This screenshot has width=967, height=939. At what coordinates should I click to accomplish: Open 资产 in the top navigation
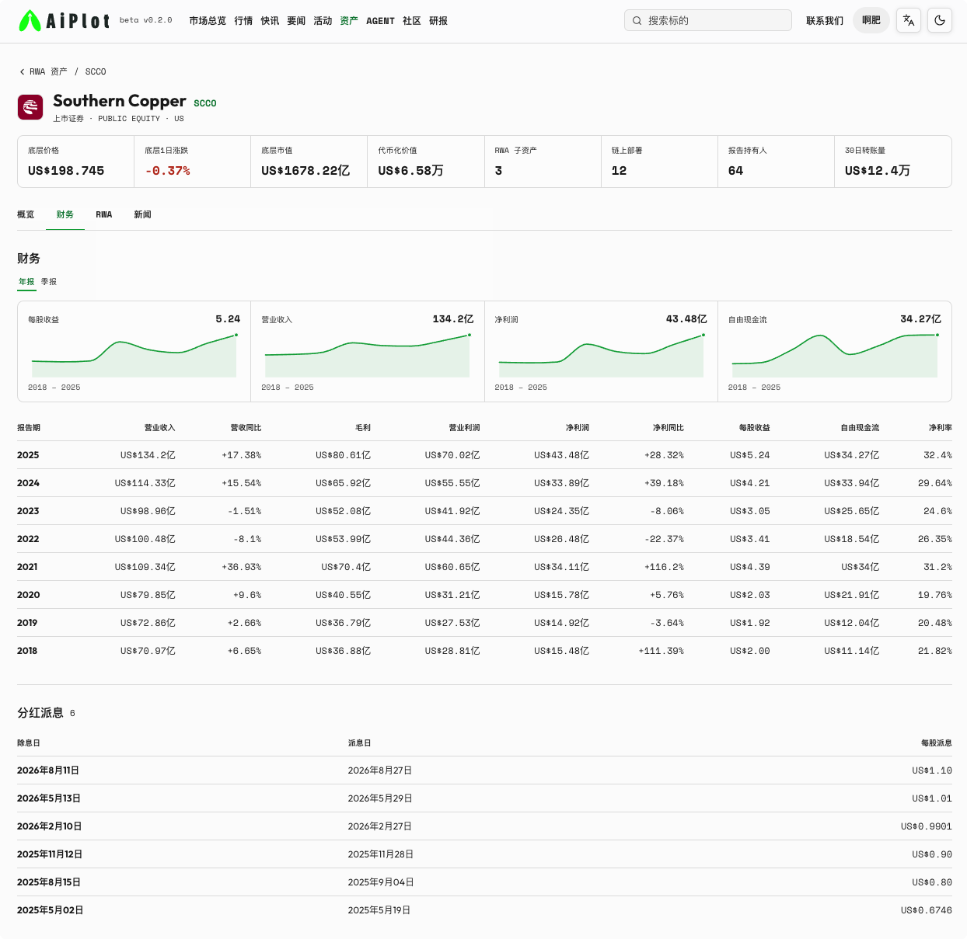(x=349, y=21)
